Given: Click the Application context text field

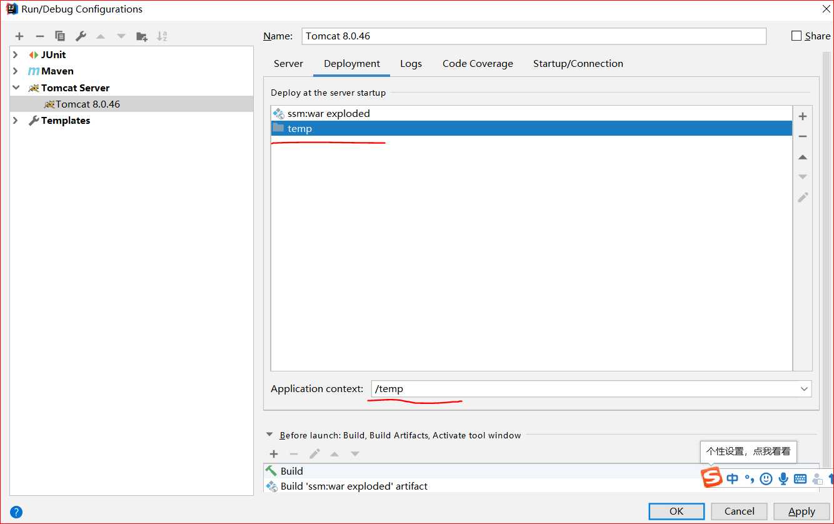Looking at the screenshot, I should [x=584, y=389].
